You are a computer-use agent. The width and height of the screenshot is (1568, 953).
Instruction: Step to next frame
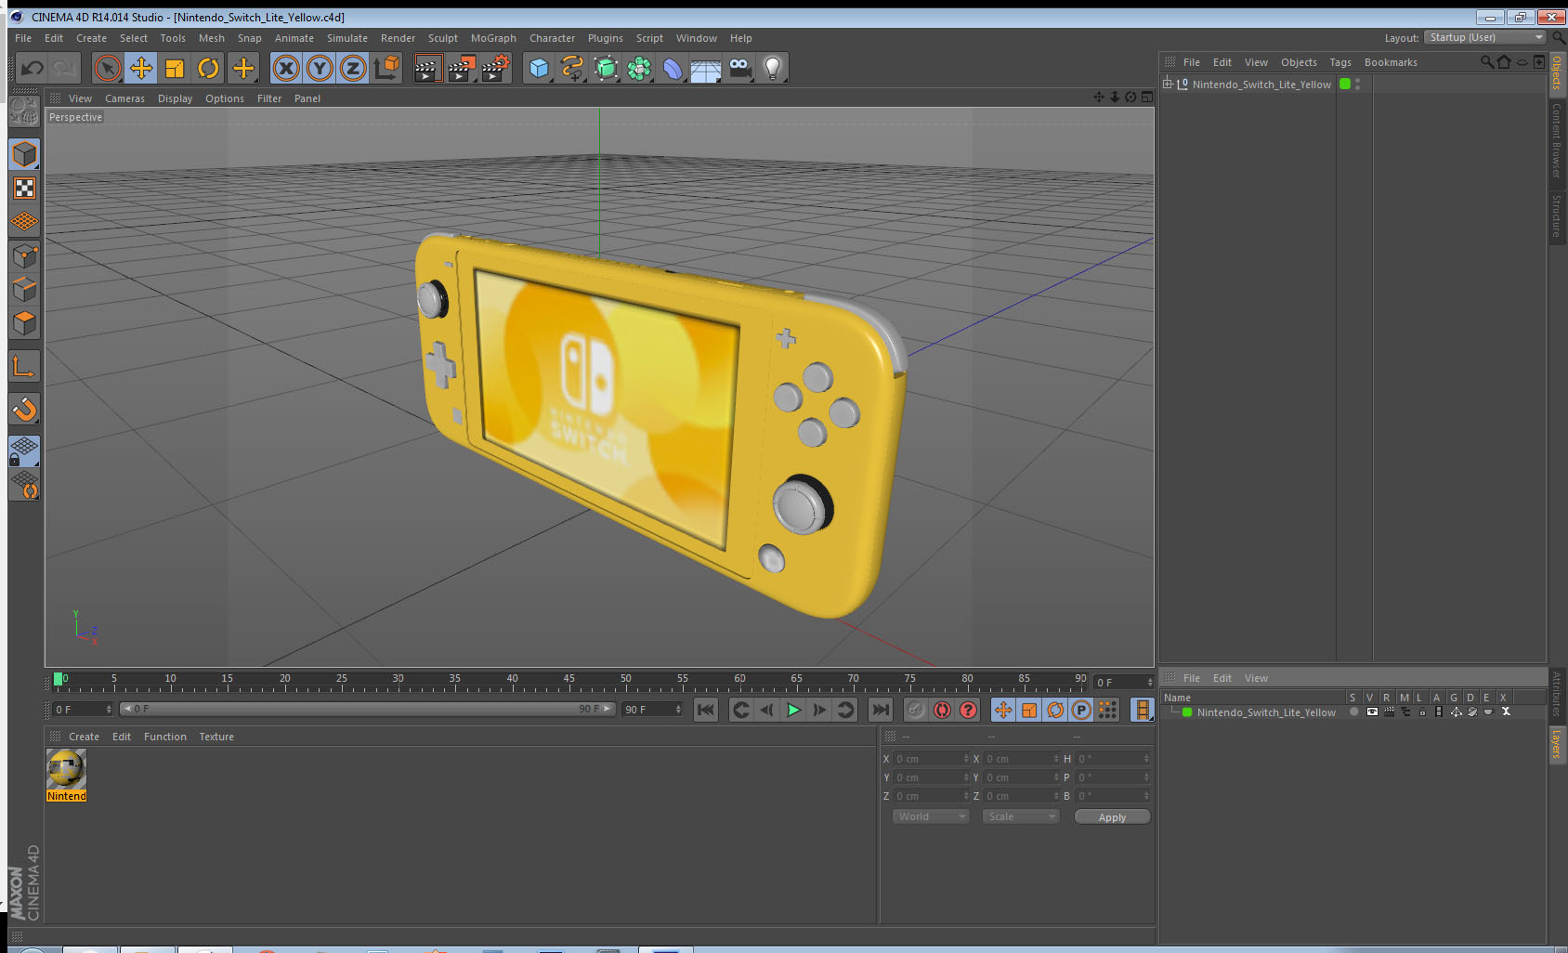tap(819, 710)
